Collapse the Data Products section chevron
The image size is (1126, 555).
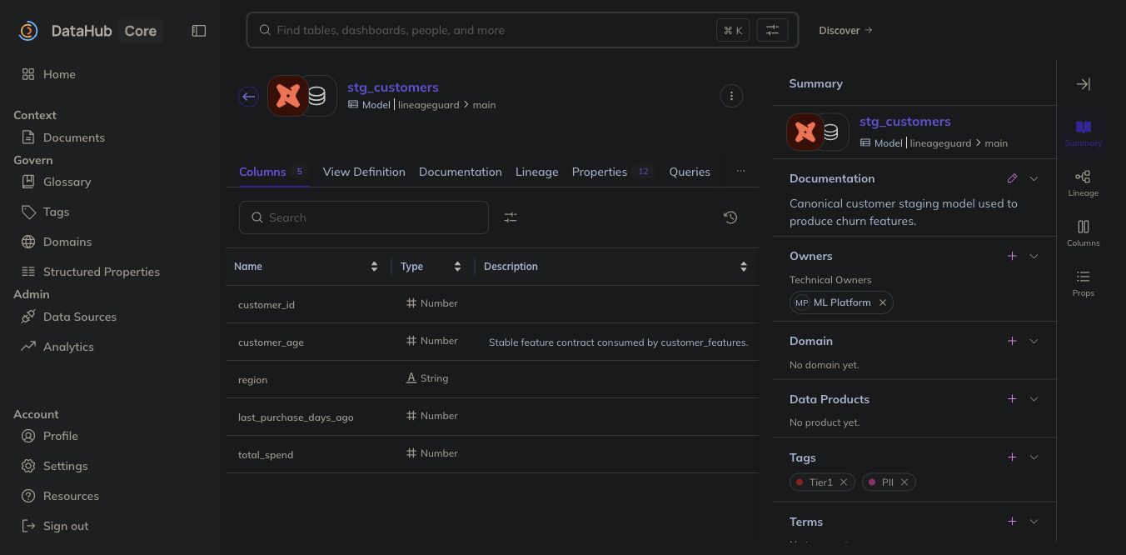pyautogui.click(x=1034, y=399)
